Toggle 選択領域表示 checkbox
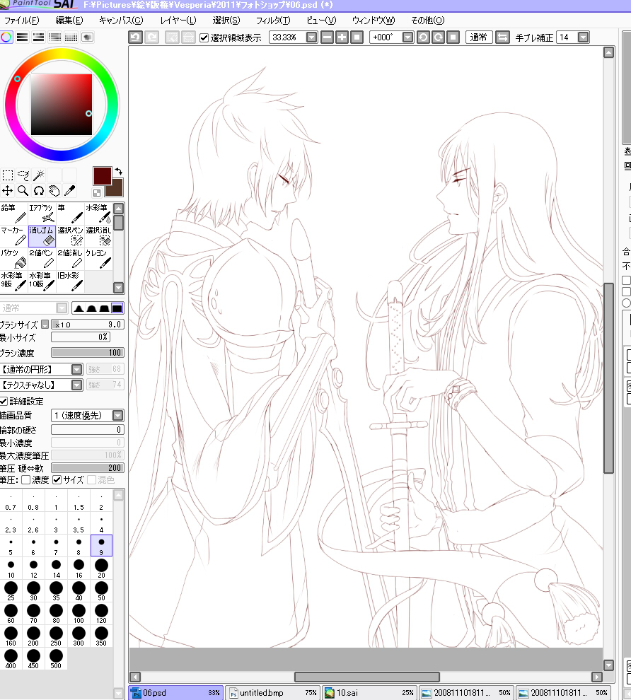Image resolution: width=631 pixels, height=700 pixels. [204, 37]
